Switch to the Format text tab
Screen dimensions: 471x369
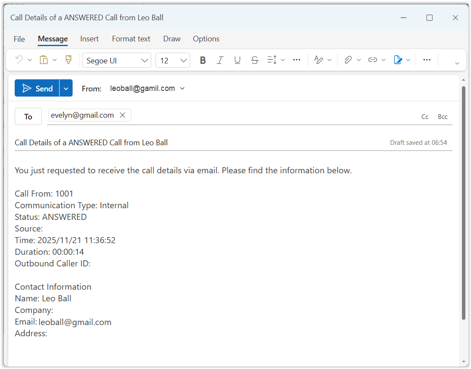[x=131, y=39]
